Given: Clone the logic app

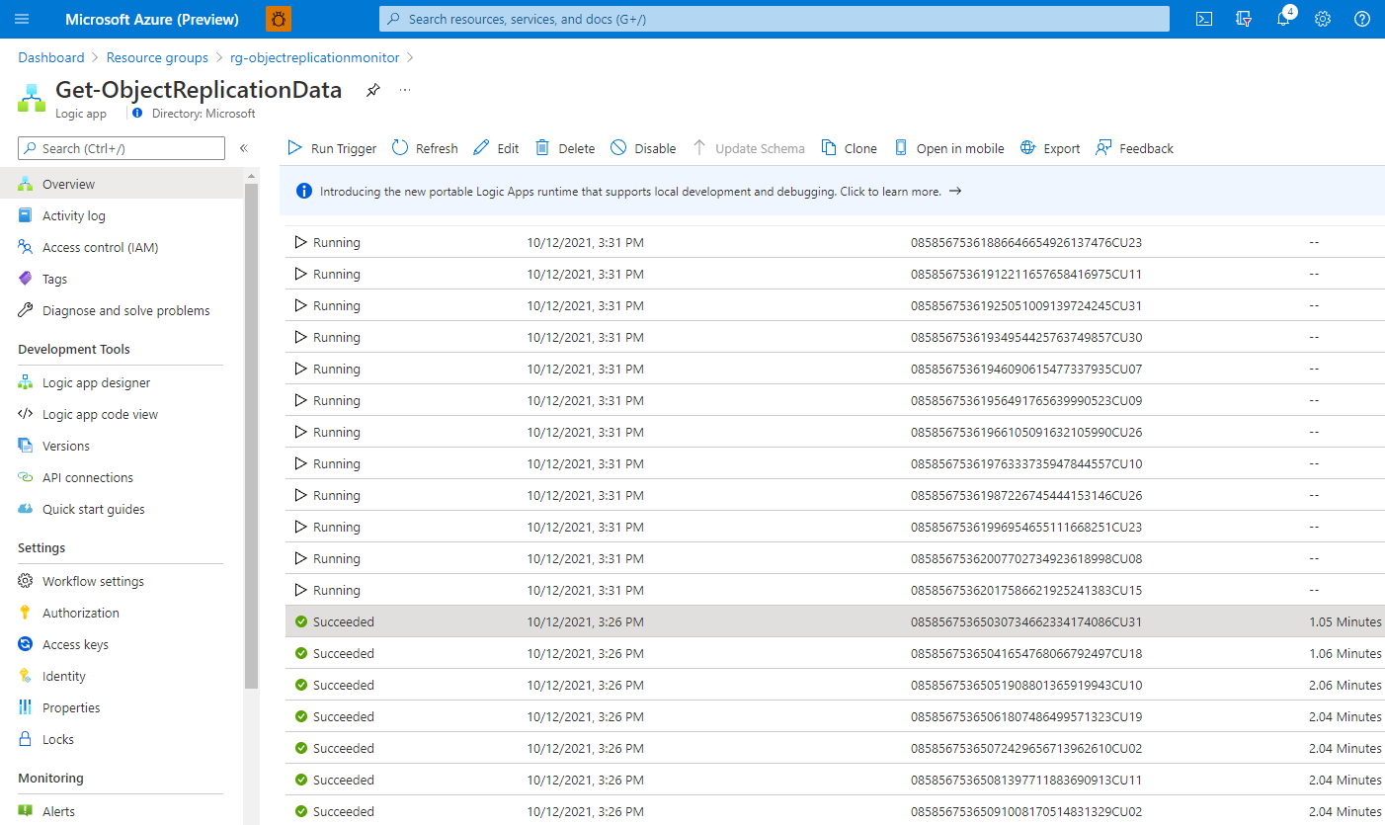Looking at the screenshot, I should click(x=849, y=148).
